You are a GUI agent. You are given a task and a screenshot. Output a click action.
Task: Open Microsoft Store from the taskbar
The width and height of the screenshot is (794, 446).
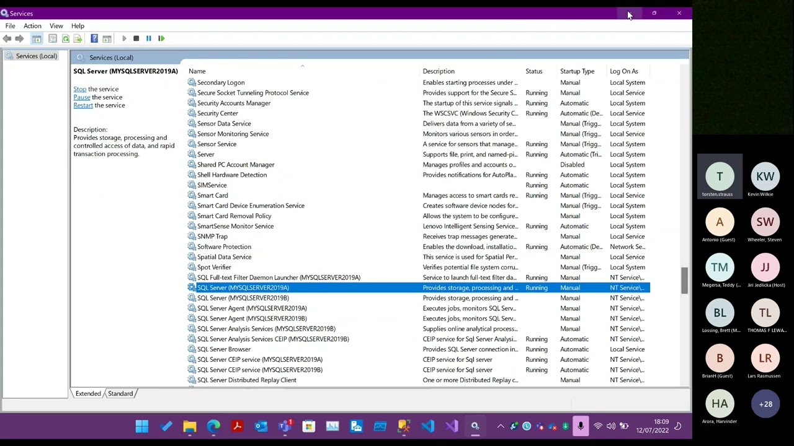pyautogui.click(x=309, y=426)
